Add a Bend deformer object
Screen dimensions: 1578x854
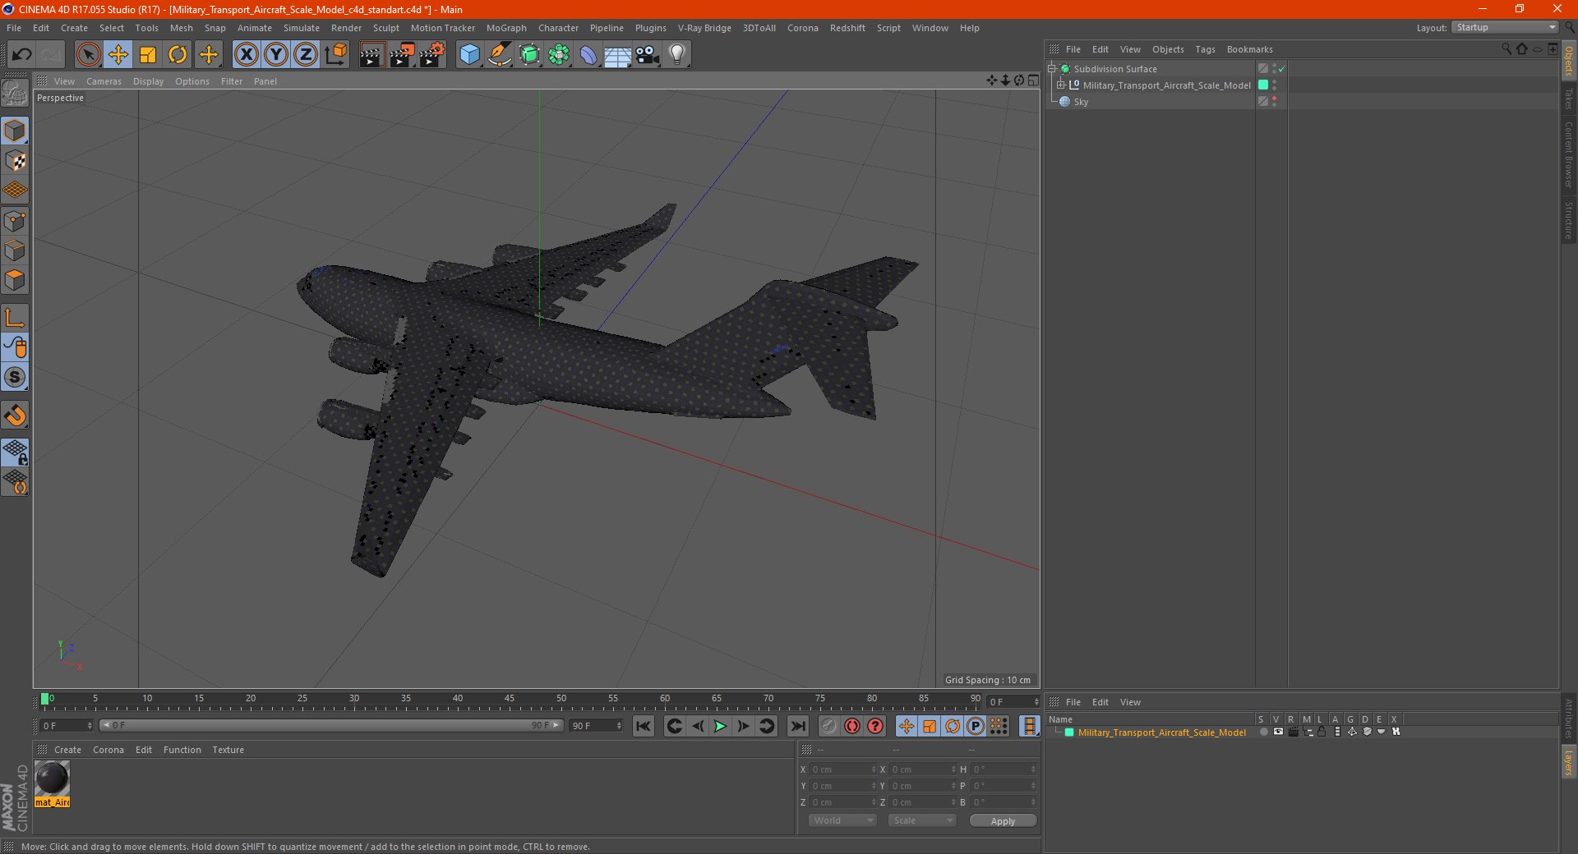[588, 55]
